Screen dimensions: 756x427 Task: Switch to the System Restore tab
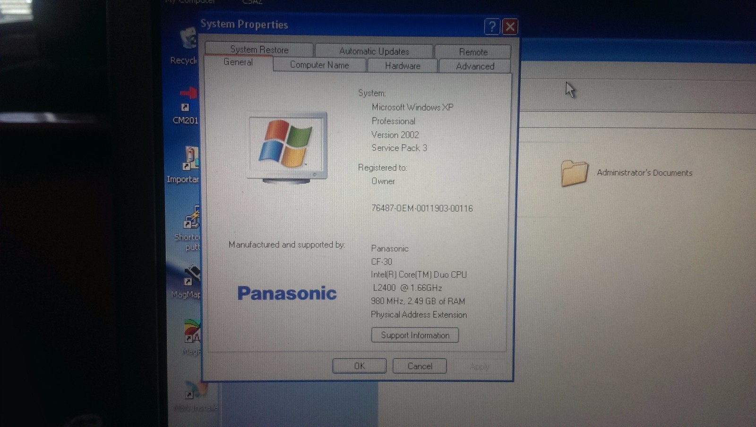[x=259, y=49]
